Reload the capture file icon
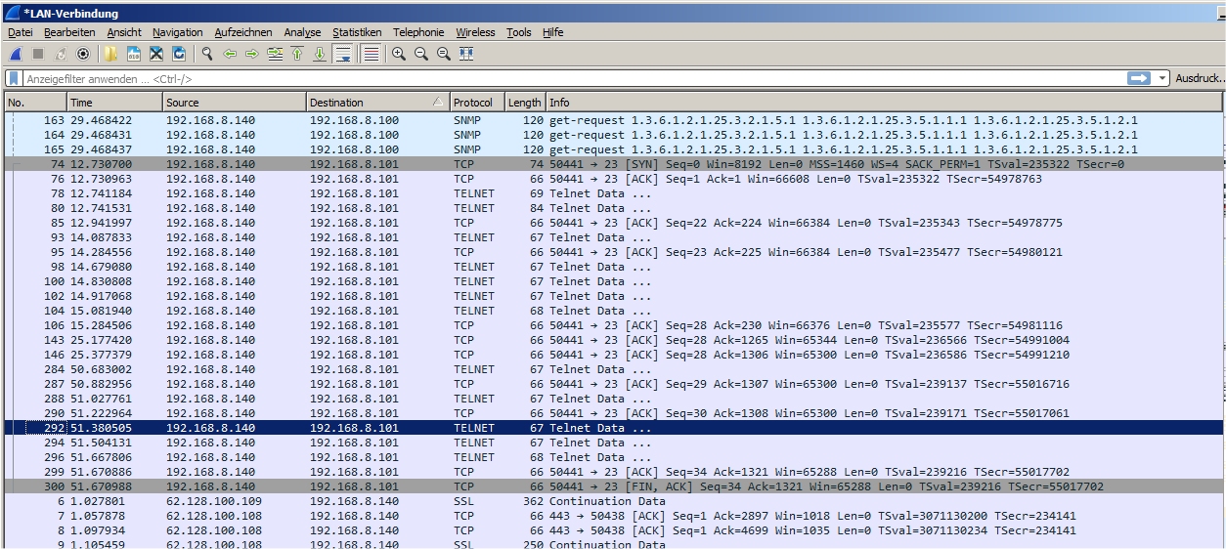 [179, 54]
